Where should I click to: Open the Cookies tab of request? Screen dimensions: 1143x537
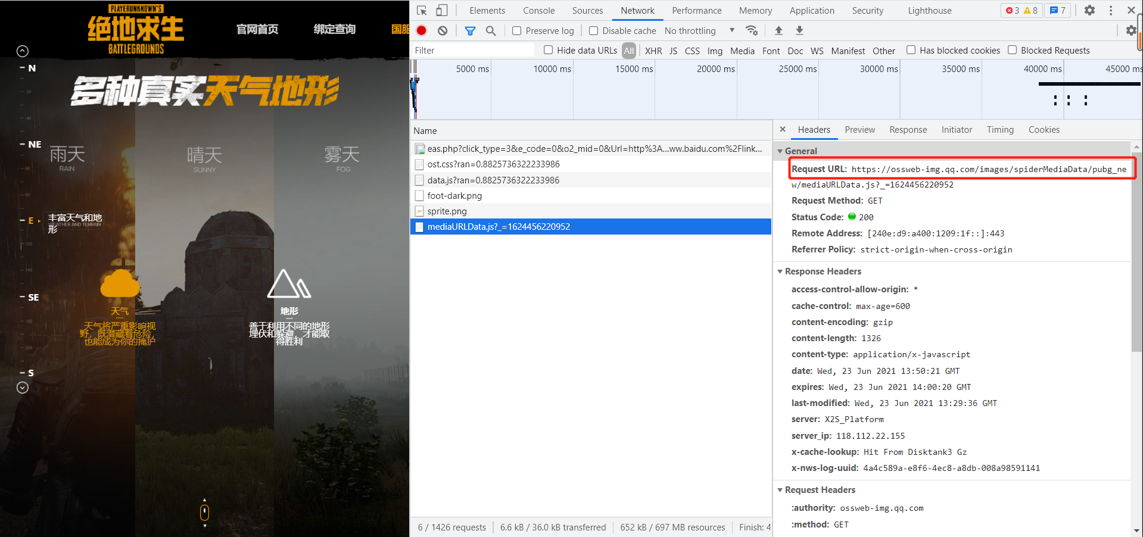(x=1044, y=130)
